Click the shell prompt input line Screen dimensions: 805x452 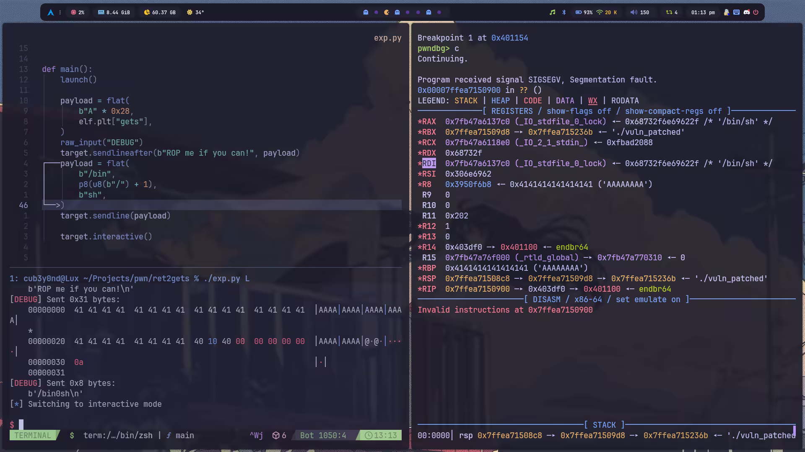click(x=21, y=425)
